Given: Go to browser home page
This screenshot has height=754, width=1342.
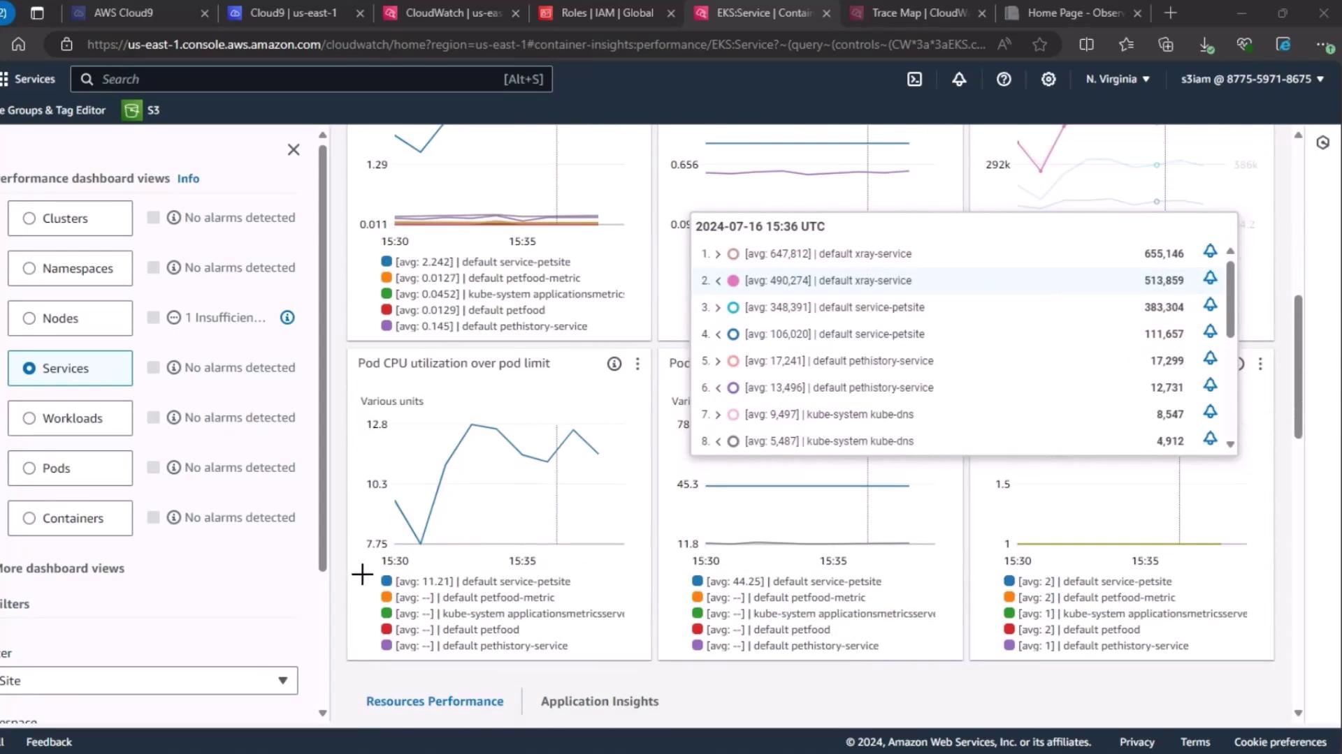Looking at the screenshot, I should click(x=19, y=45).
